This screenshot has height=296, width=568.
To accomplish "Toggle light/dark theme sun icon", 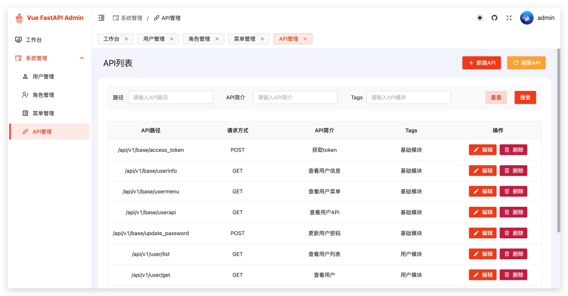I will [x=480, y=18].
